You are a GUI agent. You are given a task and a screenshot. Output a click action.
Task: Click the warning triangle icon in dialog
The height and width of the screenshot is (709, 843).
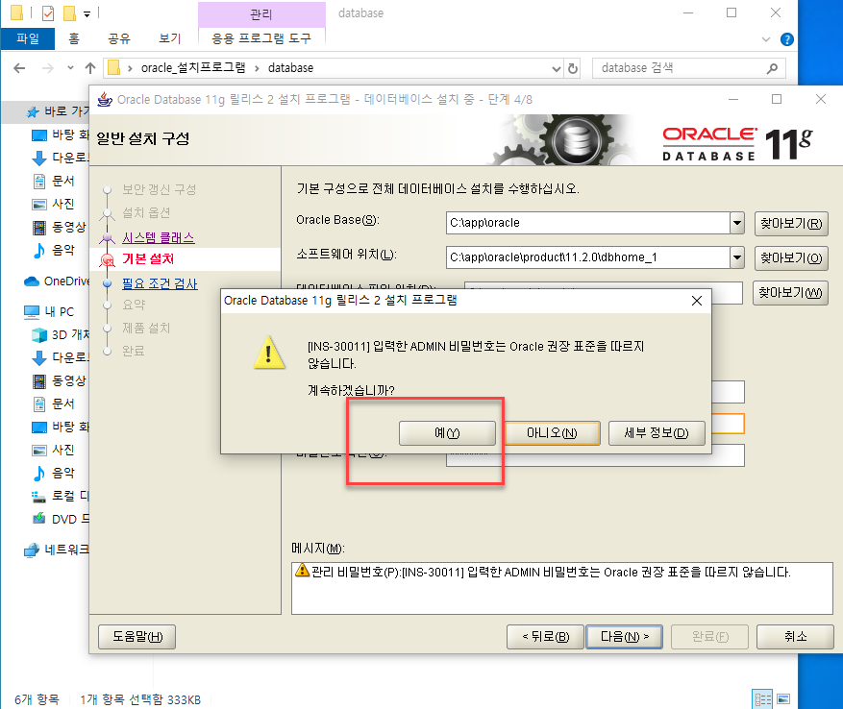pos(269,353)
